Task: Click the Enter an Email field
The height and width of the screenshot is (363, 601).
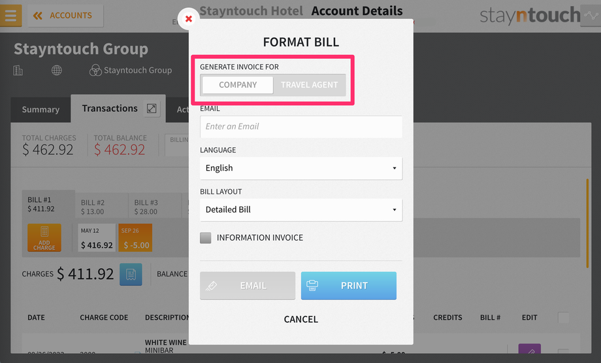Action: (x=301, y=127)
